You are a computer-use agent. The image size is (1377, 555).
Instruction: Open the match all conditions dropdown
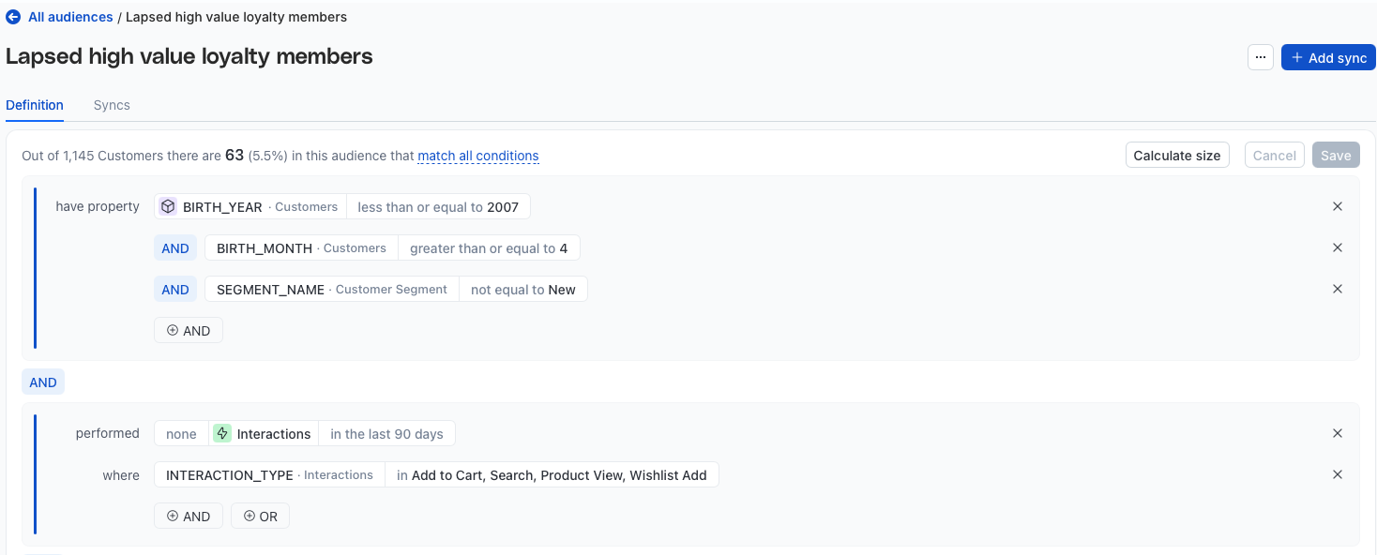(478, 156)
